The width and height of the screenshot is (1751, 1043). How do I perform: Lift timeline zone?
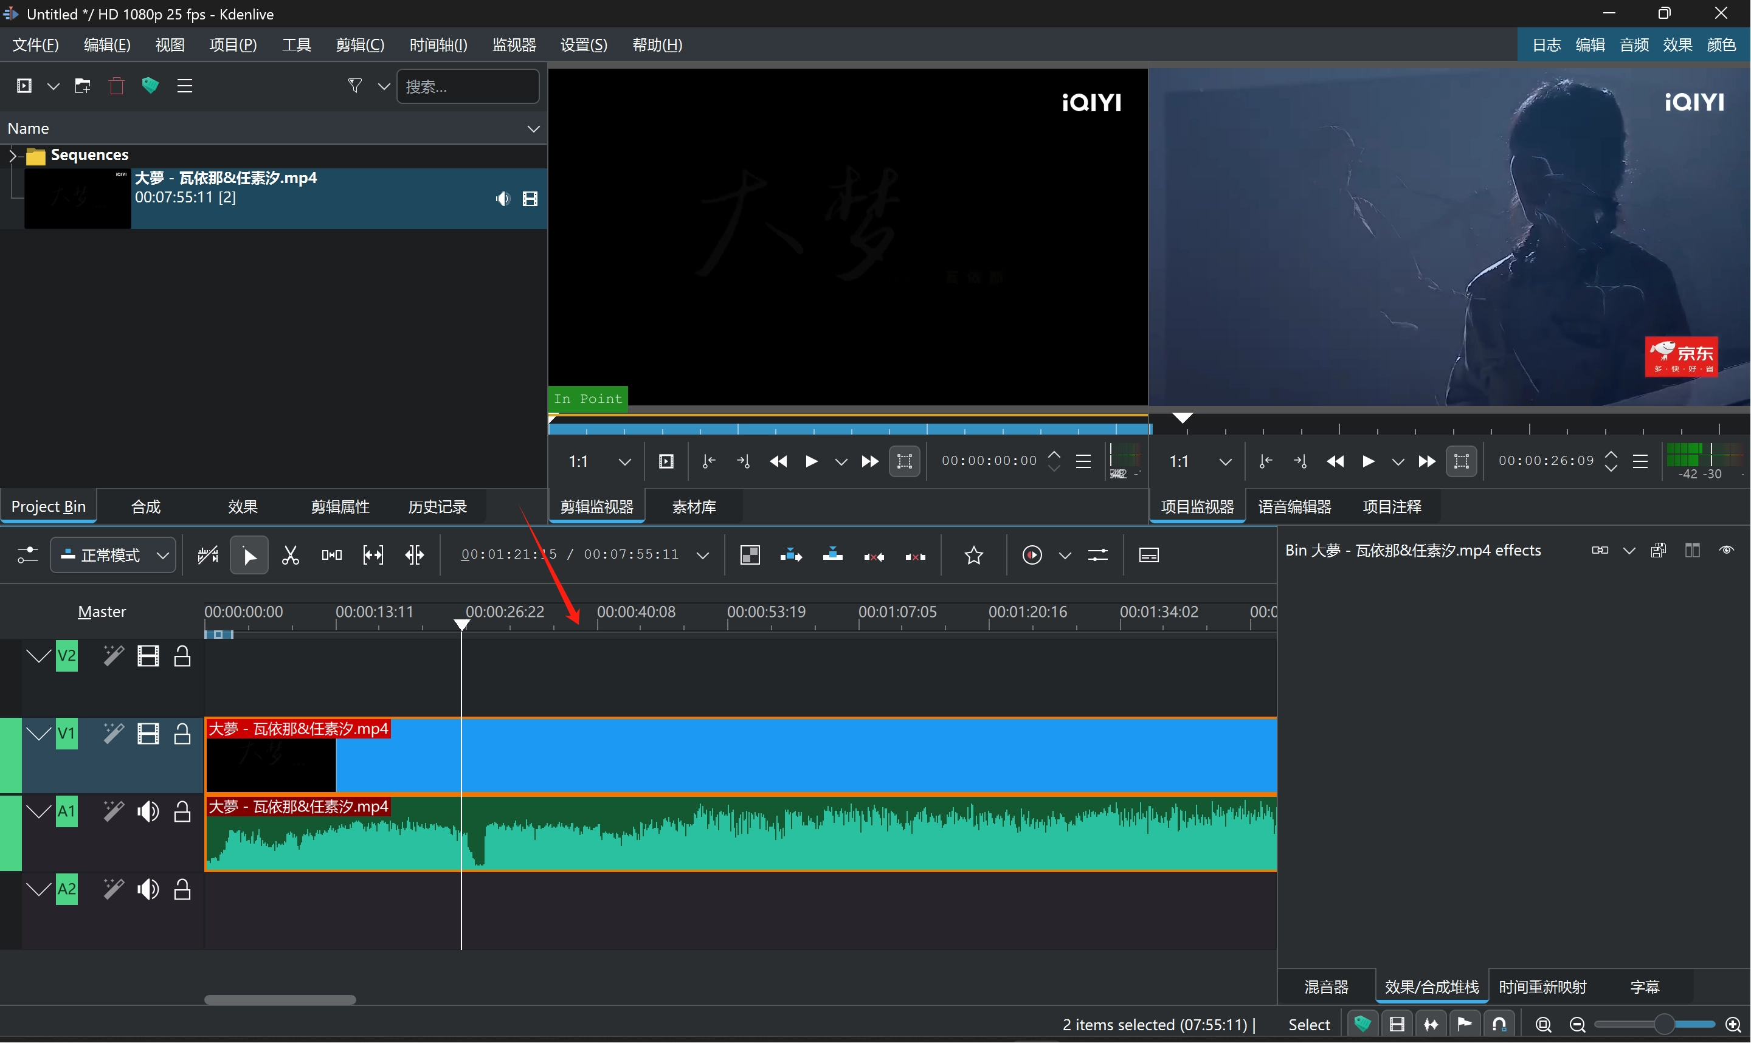pos(915,556)
